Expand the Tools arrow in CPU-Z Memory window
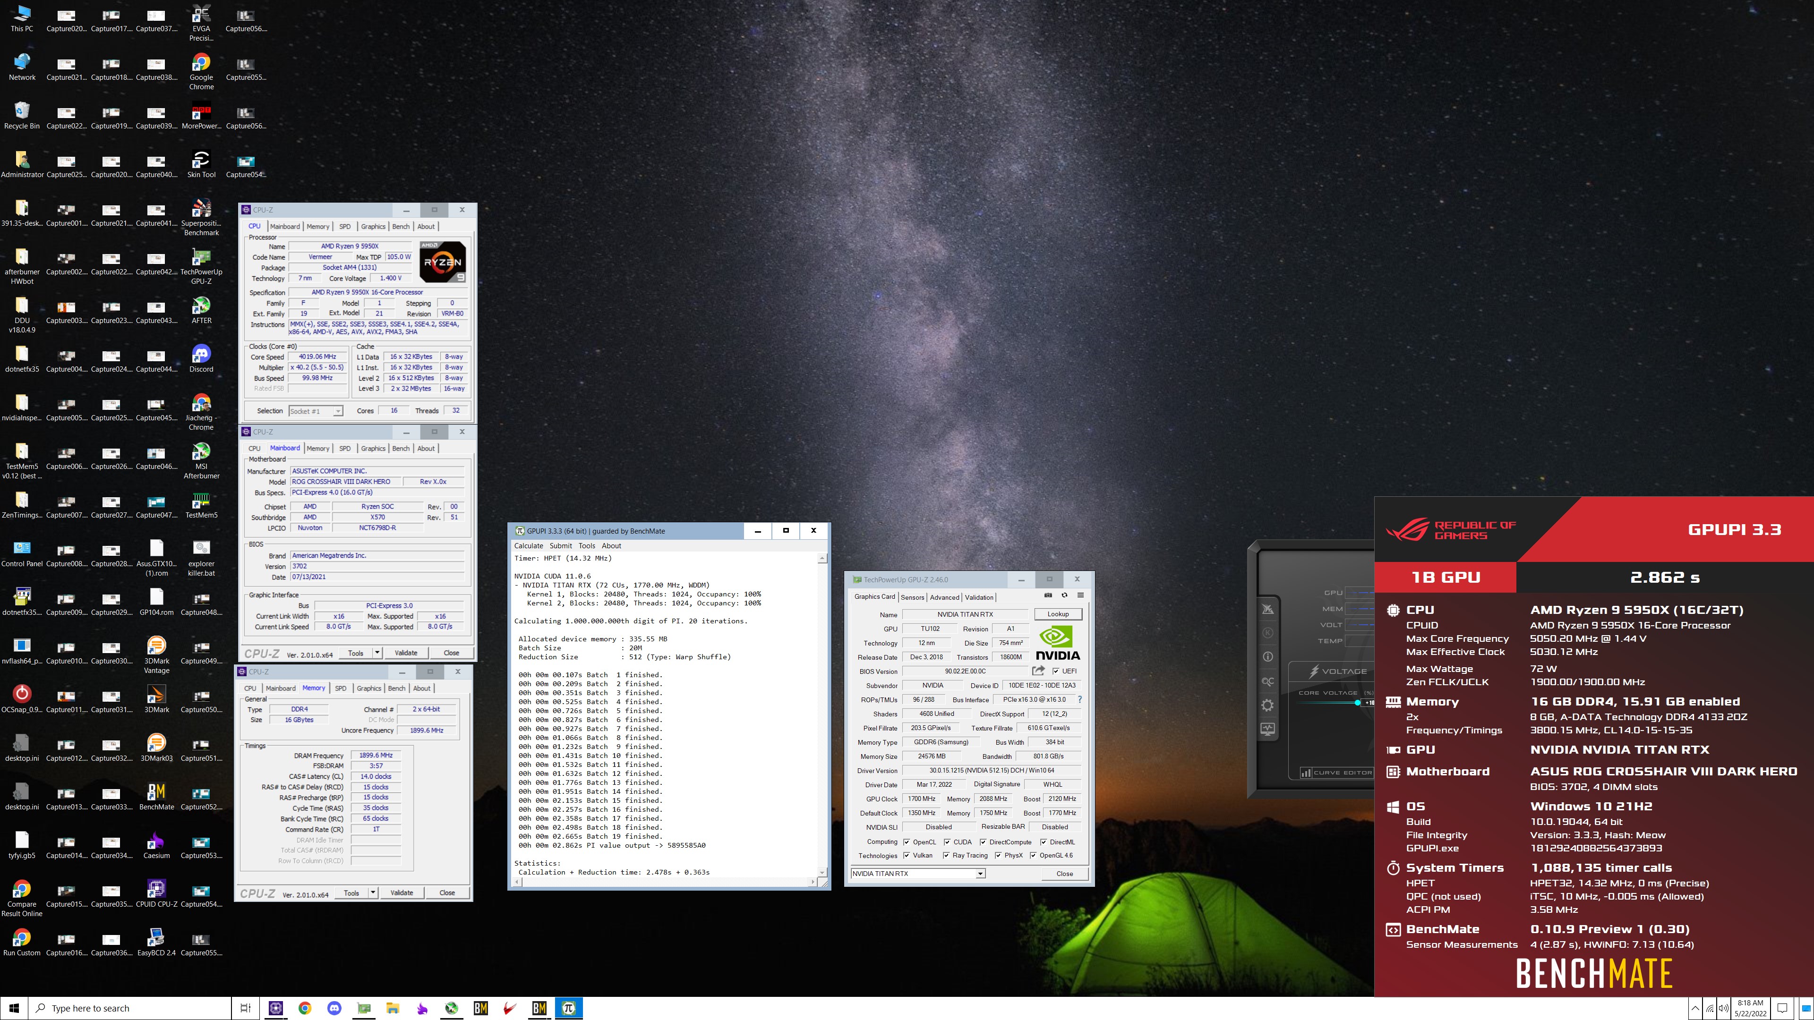Screen dimensions: 1814x1020 [373, 892]
